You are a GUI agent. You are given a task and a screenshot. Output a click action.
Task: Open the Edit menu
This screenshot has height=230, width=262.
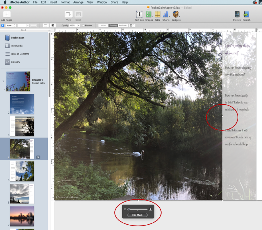coord(44,2)
